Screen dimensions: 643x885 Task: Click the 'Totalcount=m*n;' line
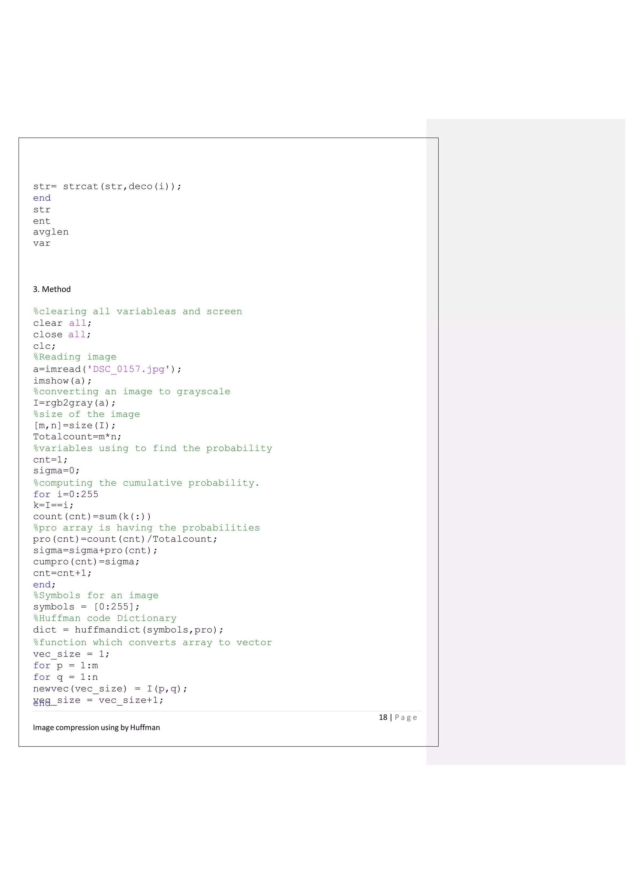(x=77, y=437)
